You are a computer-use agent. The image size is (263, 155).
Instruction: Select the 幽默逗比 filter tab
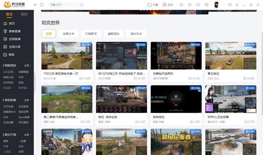[114, 34]
